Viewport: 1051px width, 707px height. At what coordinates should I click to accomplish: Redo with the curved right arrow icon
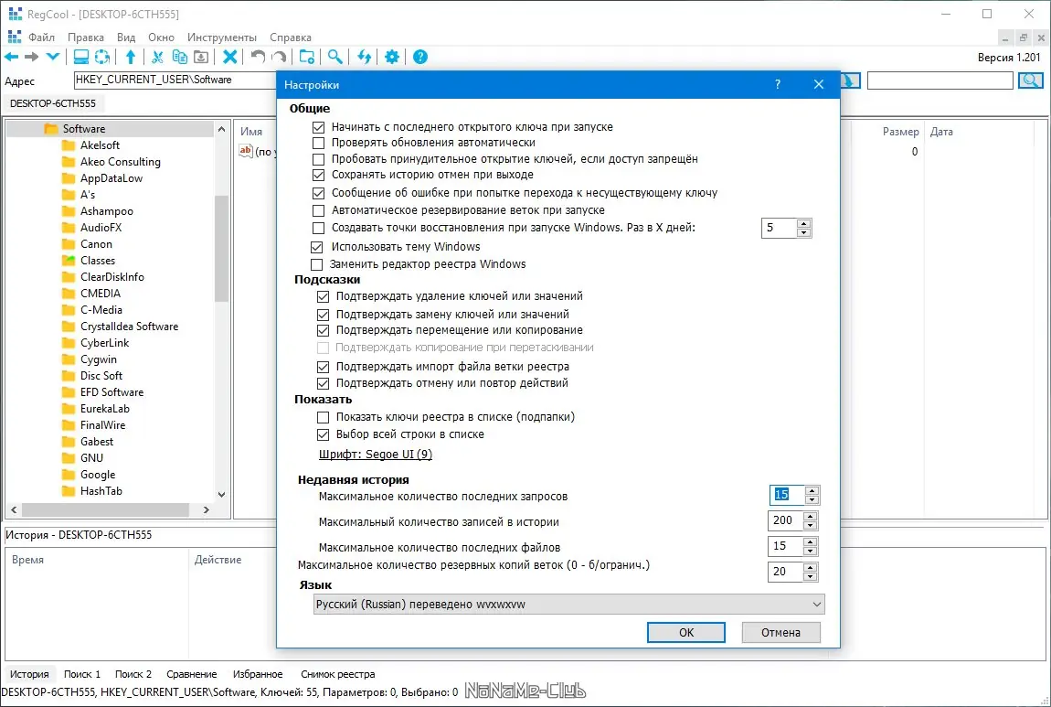click(x=279, y=57)
